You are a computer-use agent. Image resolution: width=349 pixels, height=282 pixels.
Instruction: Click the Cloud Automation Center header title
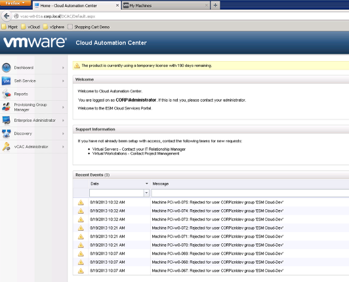[111, 43]
